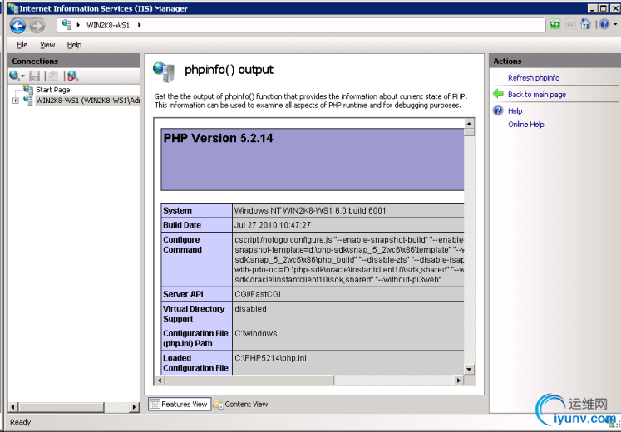Image resolution: width=621 pixels, height=432 pixels.
Task: Click the Virtual Directory Support label
Action: pyautogui.click(x=194, y=314)
